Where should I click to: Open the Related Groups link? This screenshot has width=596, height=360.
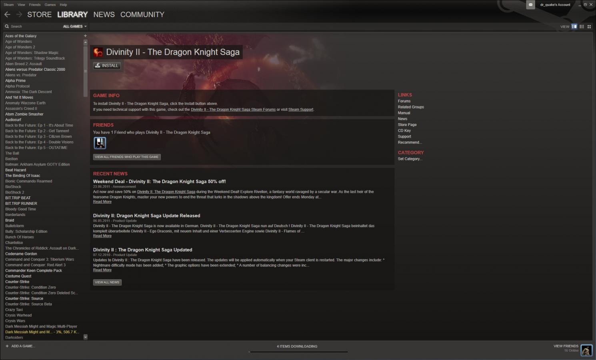click(411, 107)
